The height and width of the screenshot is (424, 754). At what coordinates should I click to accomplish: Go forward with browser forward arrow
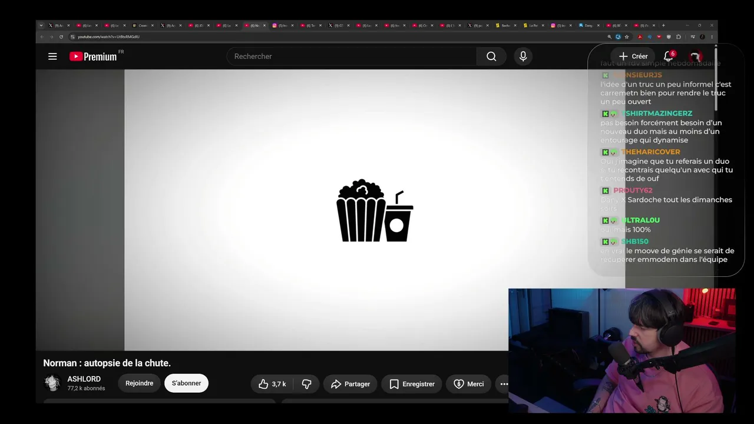[51, 37]
